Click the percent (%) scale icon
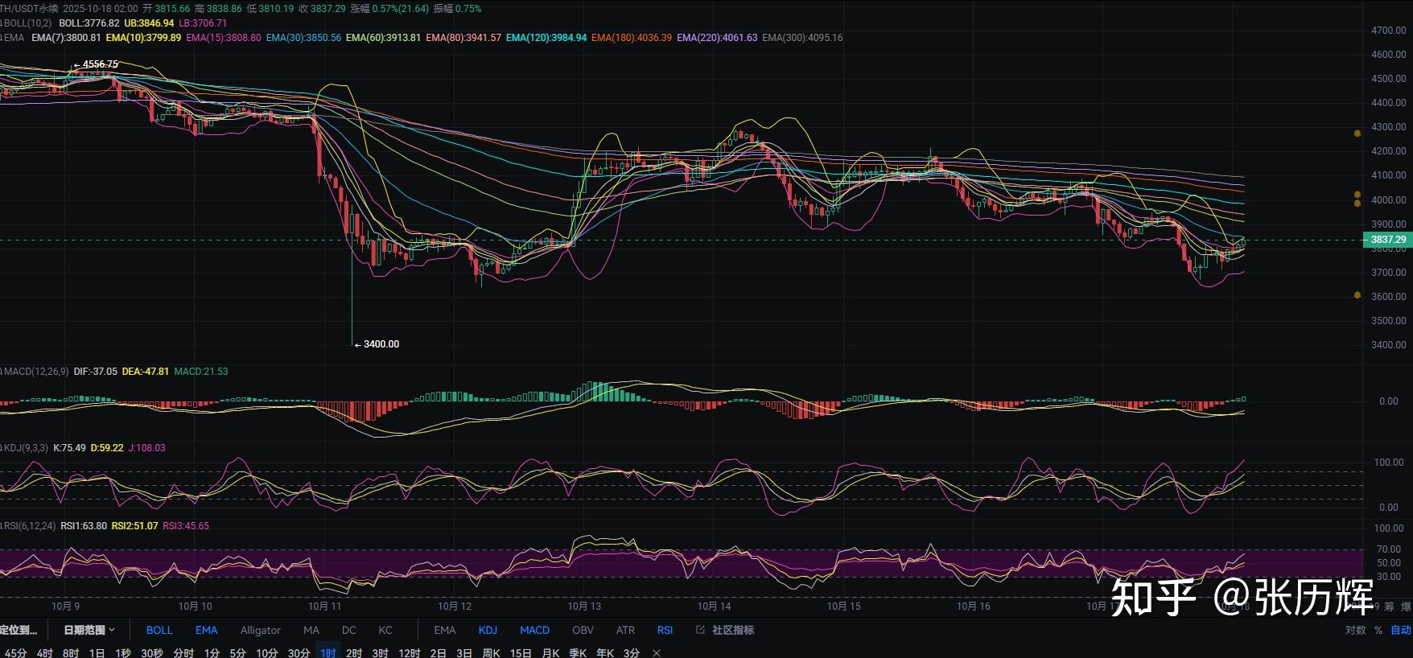 click(1378, 630)
